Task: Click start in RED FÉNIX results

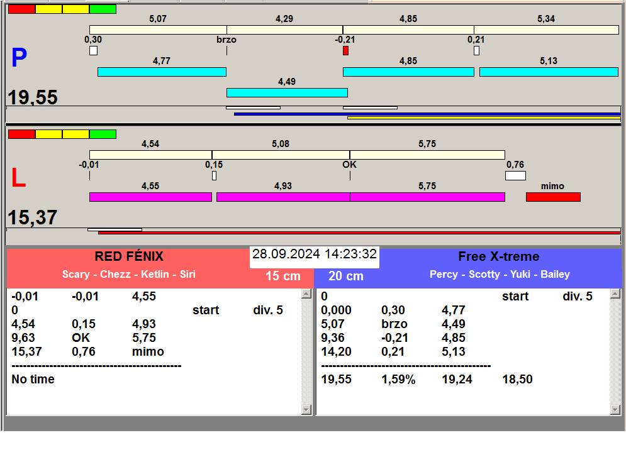Action: [x=206, y=310]
